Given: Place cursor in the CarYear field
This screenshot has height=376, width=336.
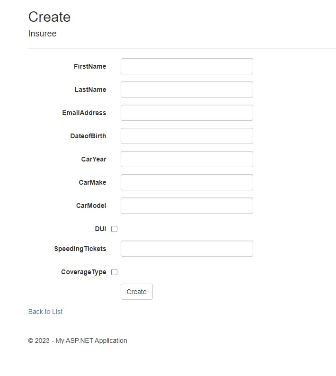Looking at the screenshot, I should point(187,159).
